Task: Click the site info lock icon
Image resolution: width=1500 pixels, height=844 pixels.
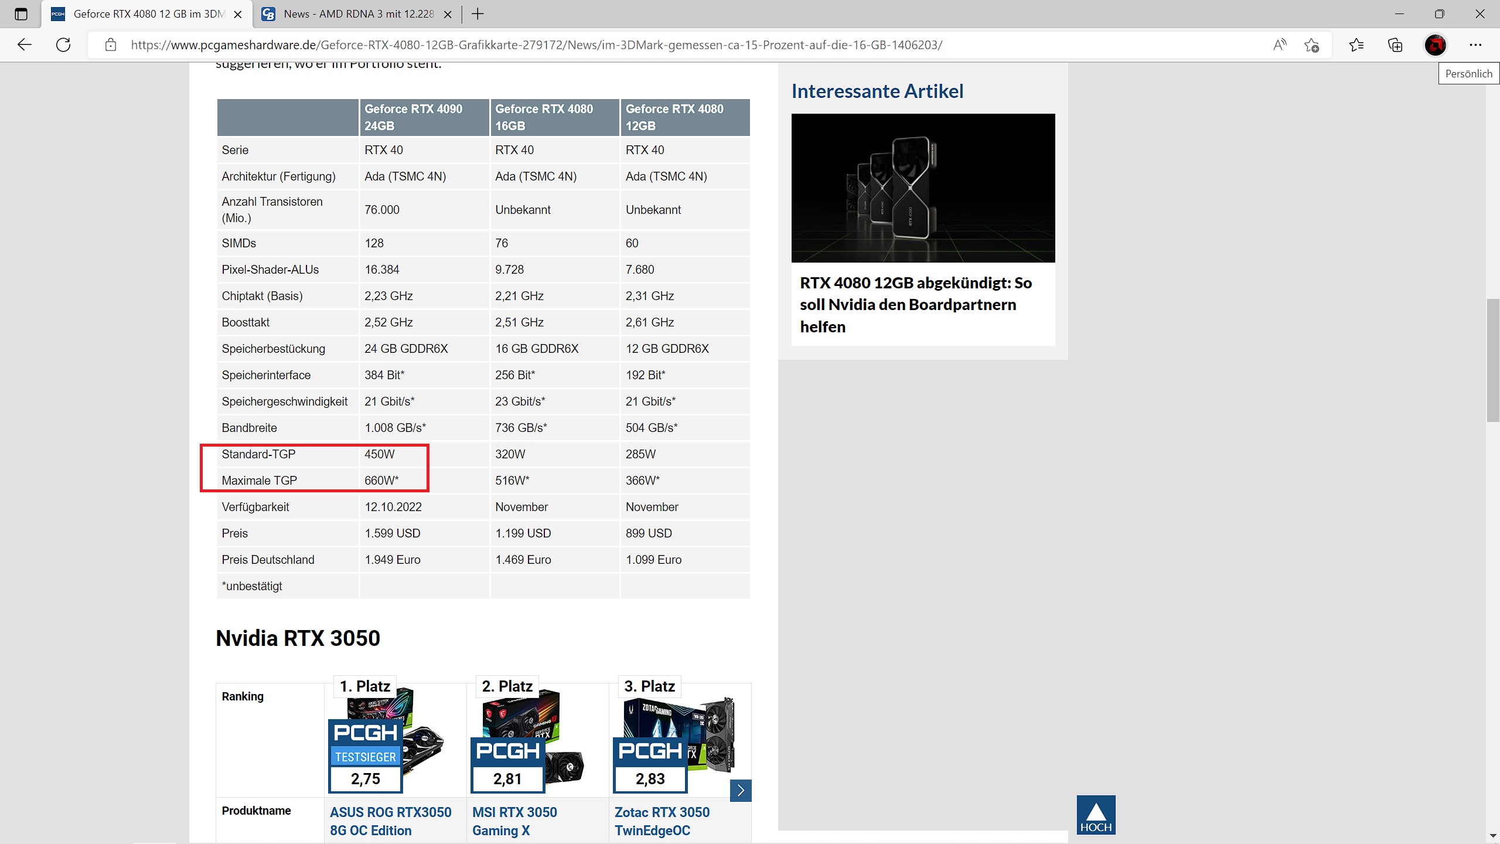Action: (x=111, y=45)
